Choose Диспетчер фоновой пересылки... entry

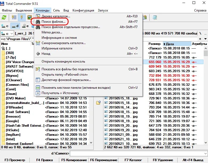tap(88, 80)
